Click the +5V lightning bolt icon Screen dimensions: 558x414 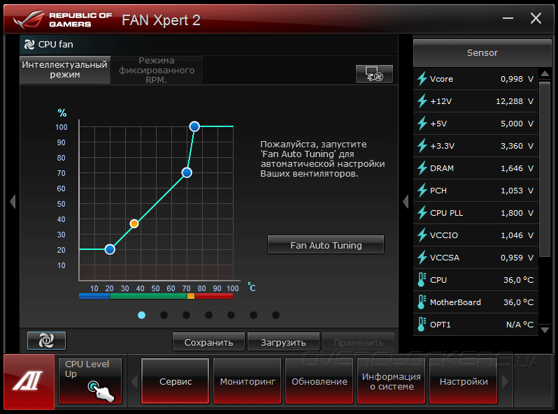point(422,124)
